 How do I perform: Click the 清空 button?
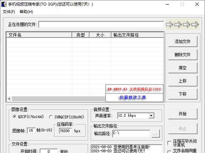[x=183, y=68]
